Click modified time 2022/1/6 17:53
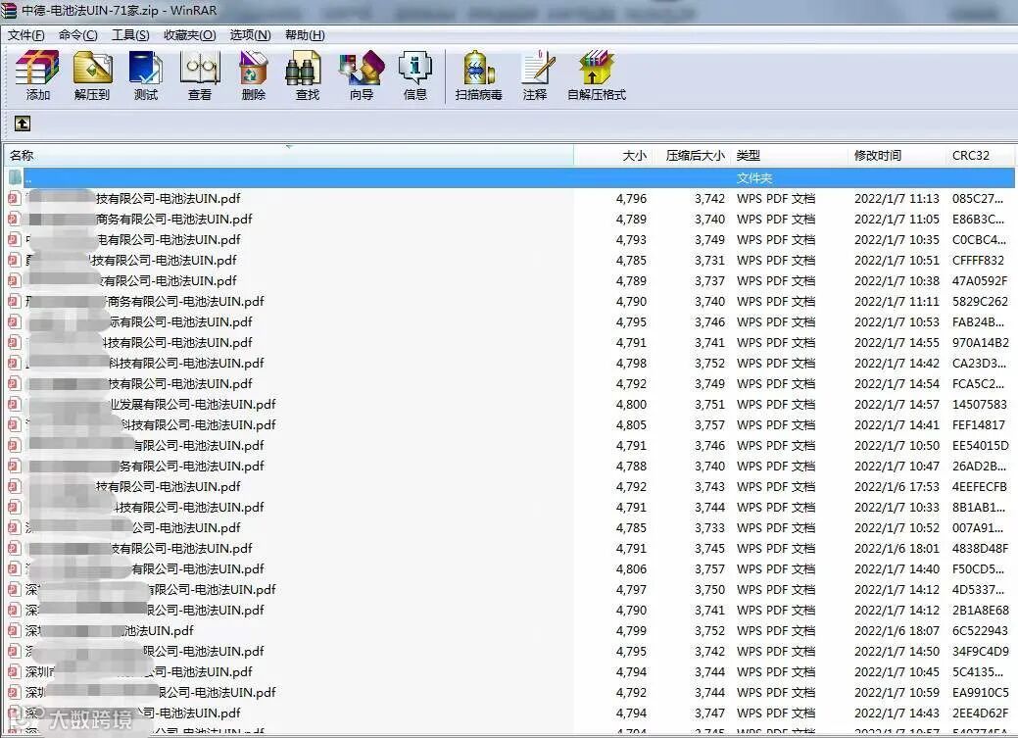Screen dimensions: 1018x738 (x=897, y=486)
